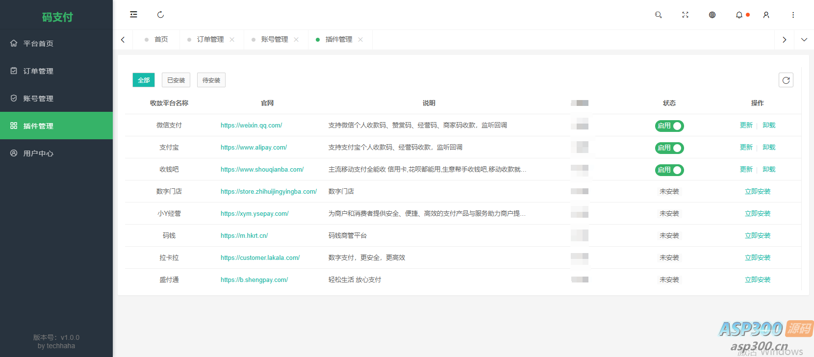Click the page reload icon in header

[160, 15]
